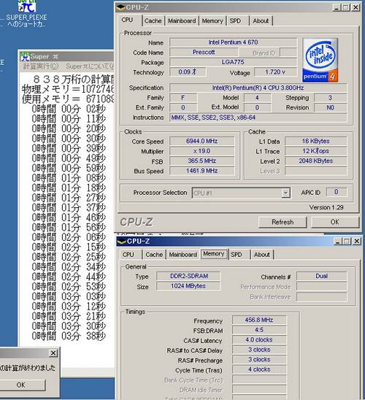Click OK button in upper CPU-Z window

click(x=334, y=222)
